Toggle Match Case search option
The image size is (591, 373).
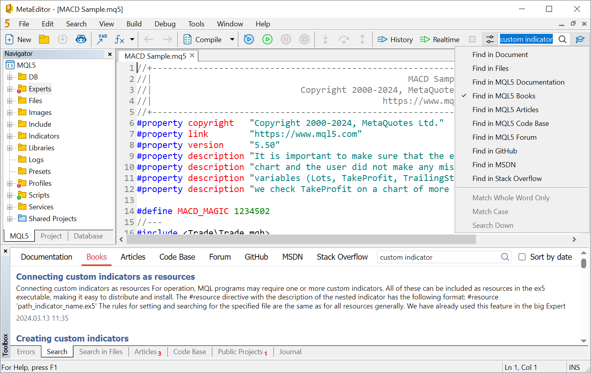(490, 212)
